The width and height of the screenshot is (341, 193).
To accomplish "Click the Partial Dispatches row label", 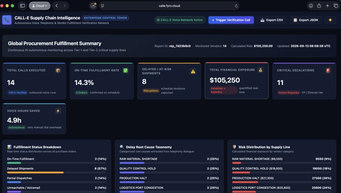I will click(19, 178).
